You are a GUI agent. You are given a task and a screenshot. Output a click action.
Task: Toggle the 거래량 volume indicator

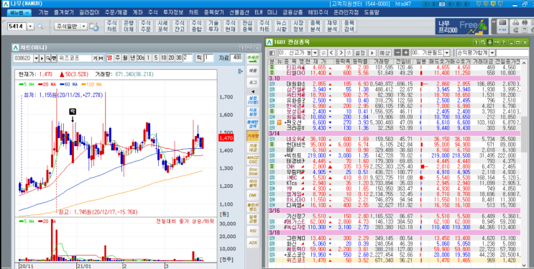click(253, 136)
